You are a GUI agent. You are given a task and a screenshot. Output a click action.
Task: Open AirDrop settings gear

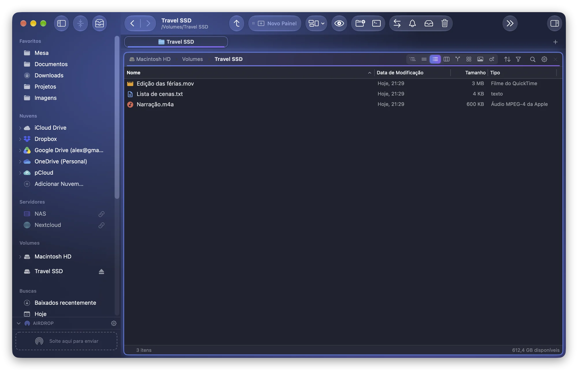pyautogui.click(x=114, y=323)
